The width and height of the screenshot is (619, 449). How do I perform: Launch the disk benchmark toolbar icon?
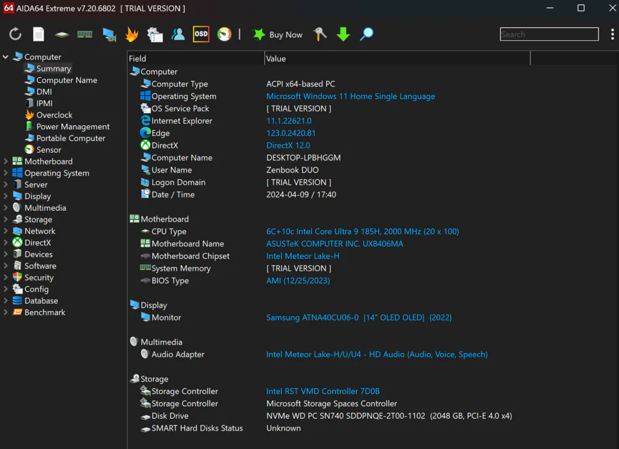tap(61, 35)
